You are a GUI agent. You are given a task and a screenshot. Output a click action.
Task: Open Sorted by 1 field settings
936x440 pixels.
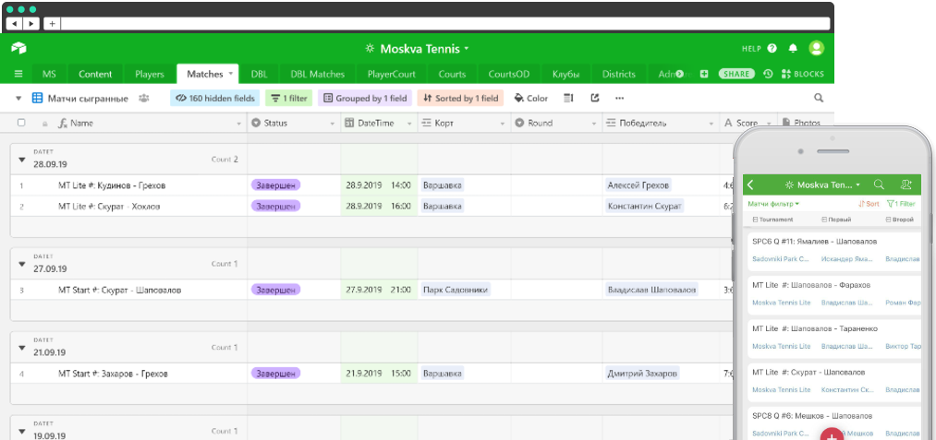460,99
